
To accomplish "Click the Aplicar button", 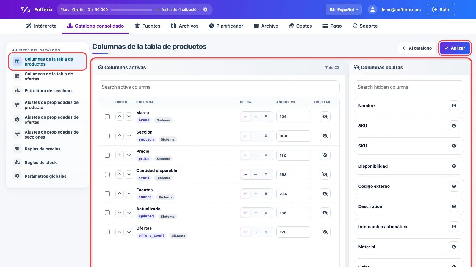I will coord(455,48).
